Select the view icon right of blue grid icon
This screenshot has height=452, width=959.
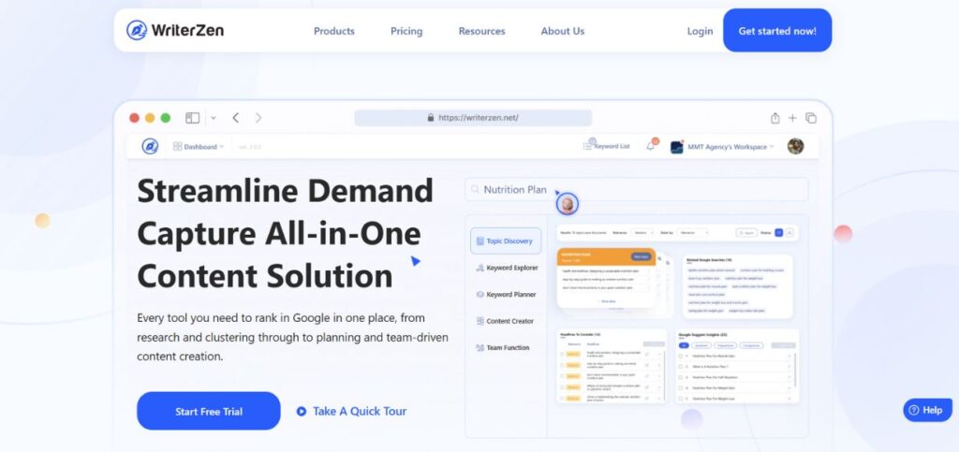(x=789, y=233)
